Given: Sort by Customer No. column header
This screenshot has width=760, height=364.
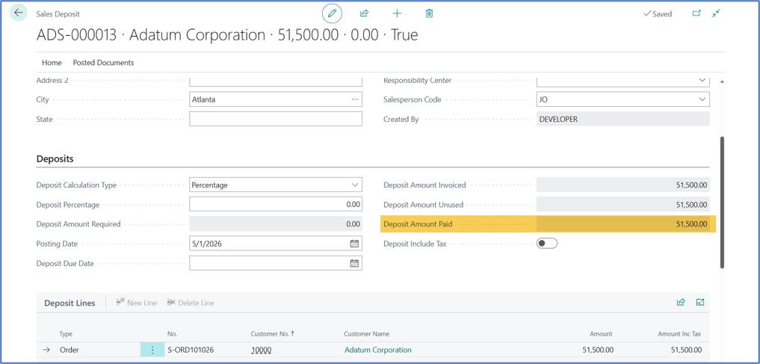Looking at the screenshot, I should [x=273, y=334].
